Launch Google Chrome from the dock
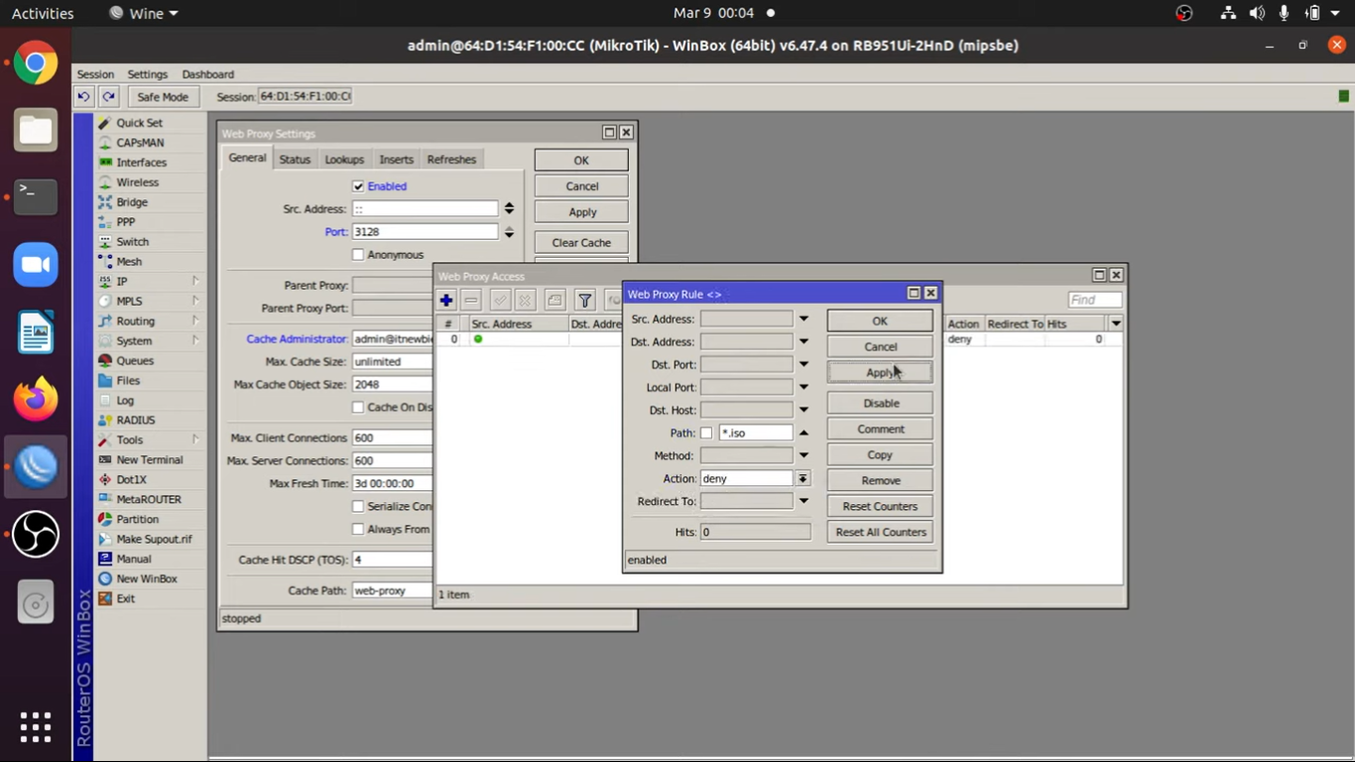The height and width of the screenshot is (762, 1355). (36, 64)
